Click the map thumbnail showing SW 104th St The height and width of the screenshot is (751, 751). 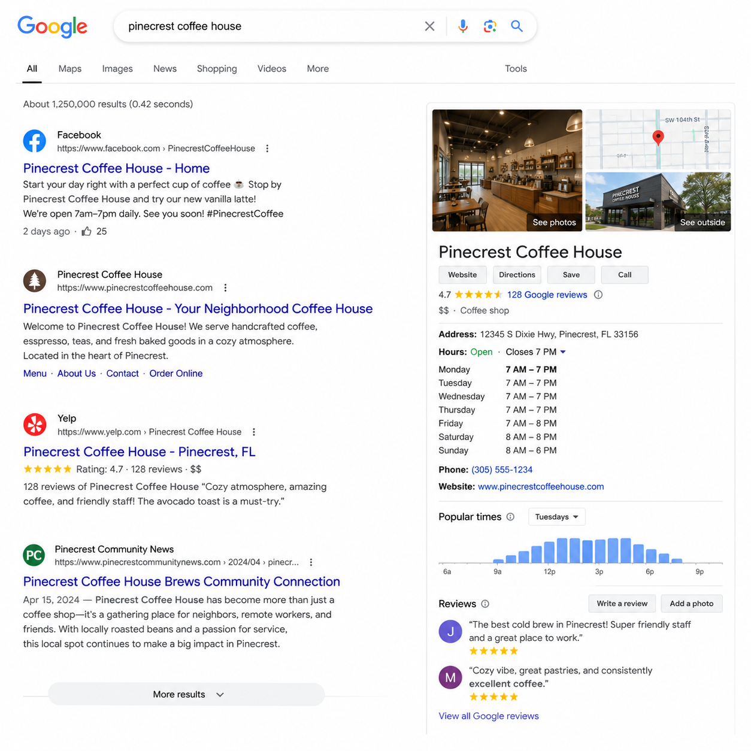click(x=658, y=139)
